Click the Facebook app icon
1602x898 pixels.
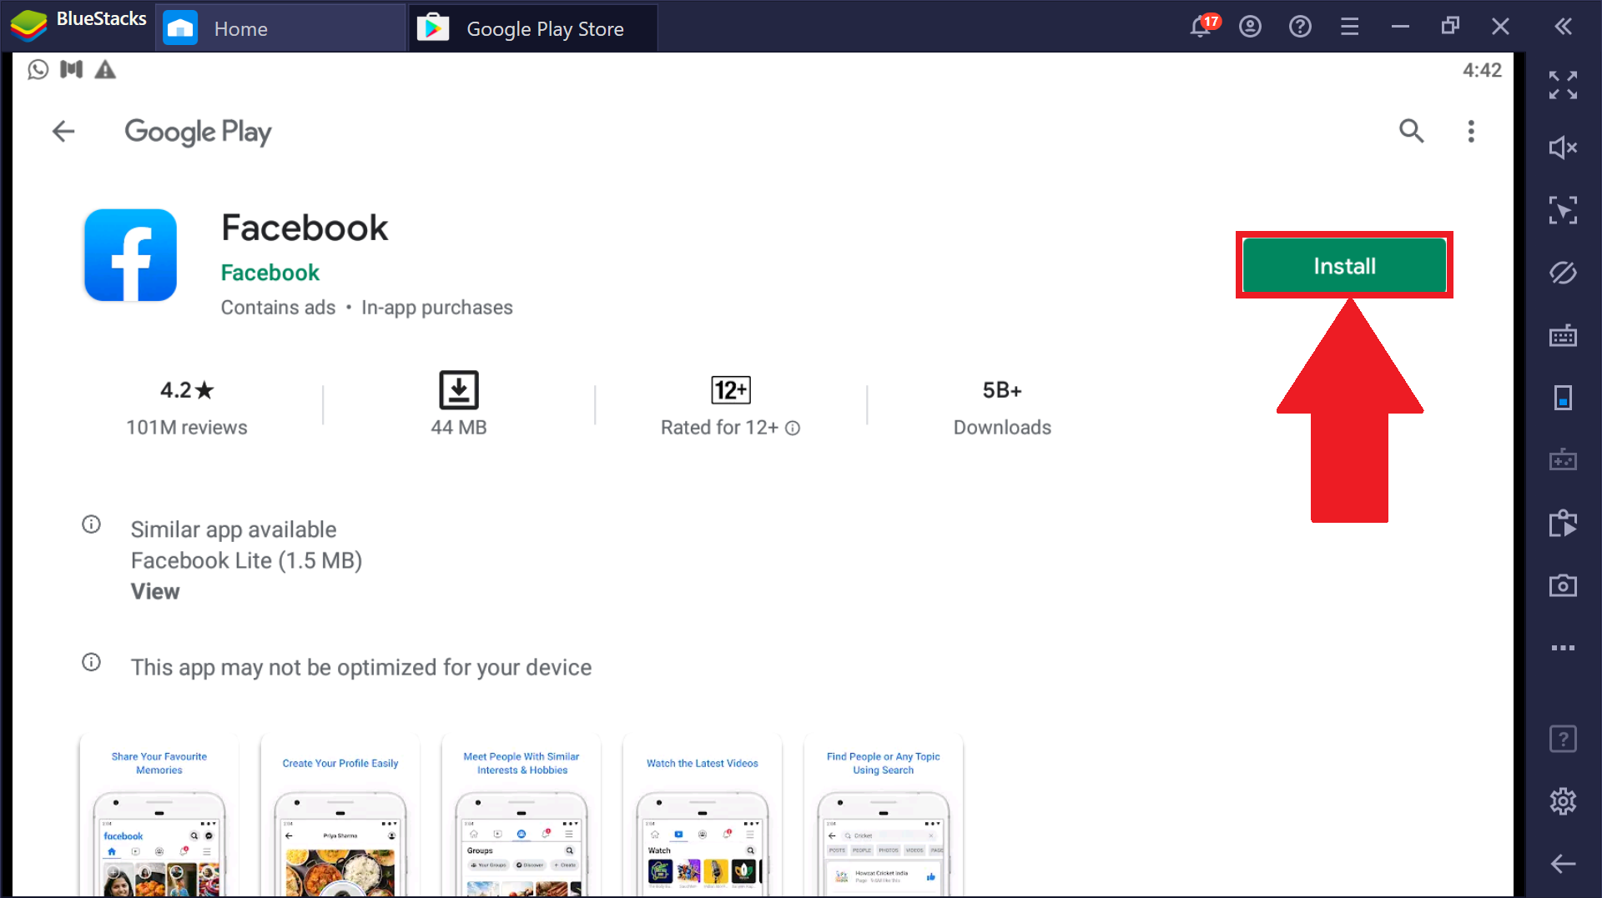[x=130, y=255]
